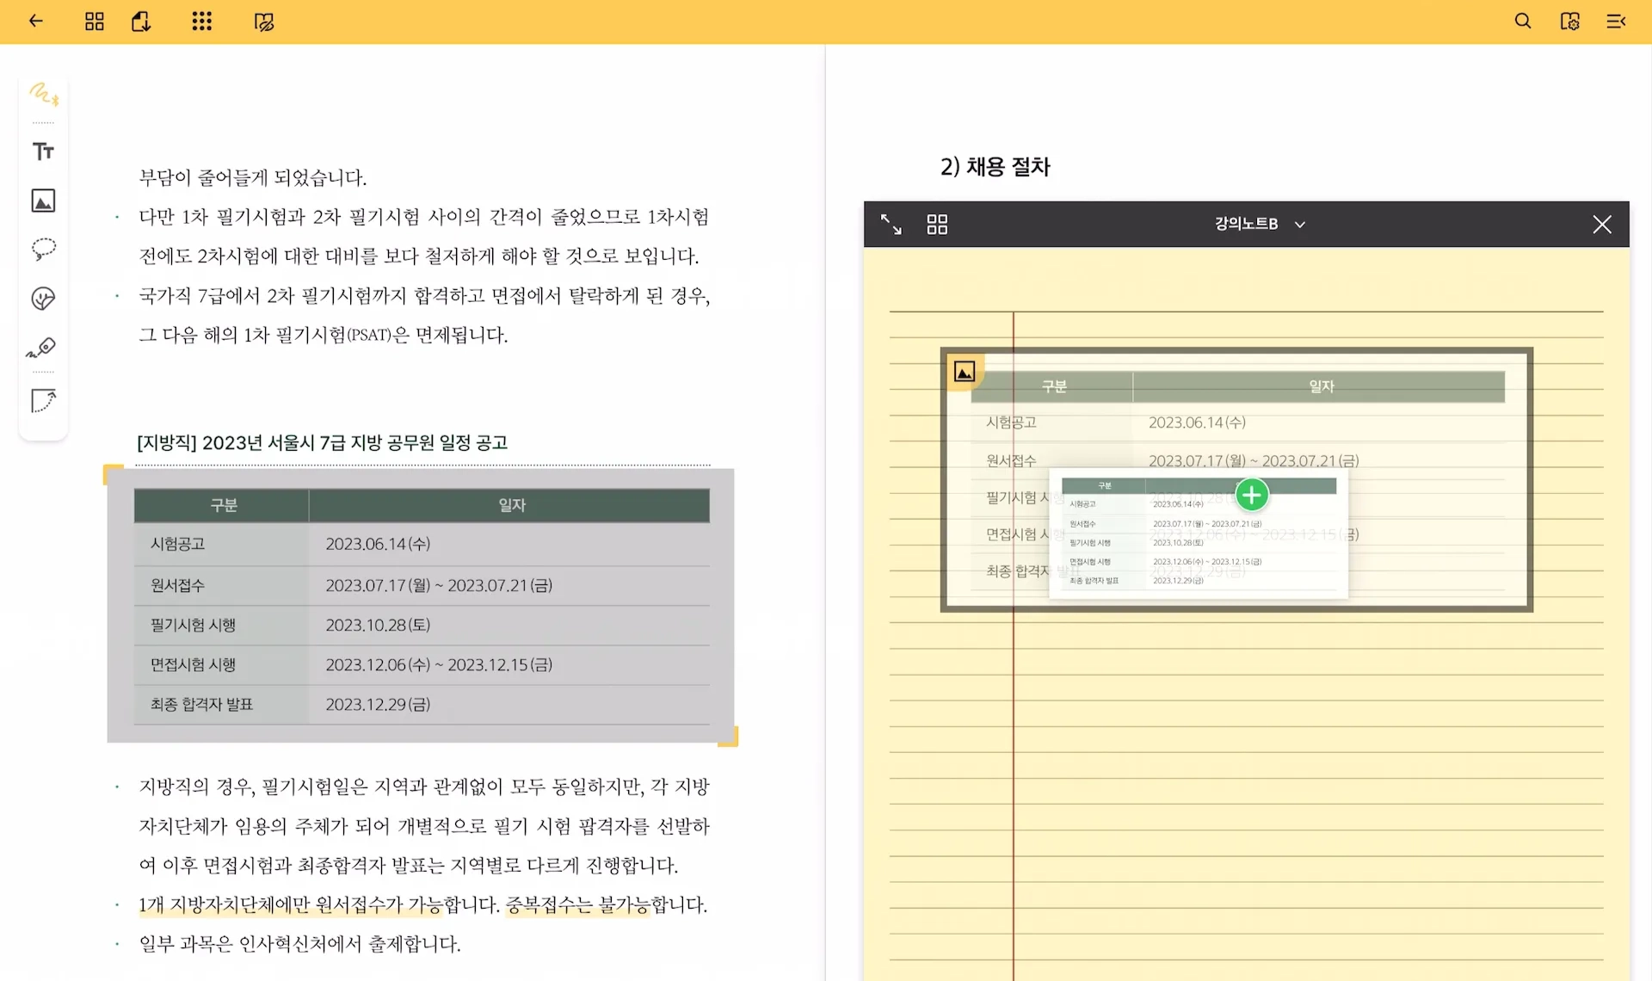Select the Image insert tool
Screen dimensions: 1652x981
43,201
